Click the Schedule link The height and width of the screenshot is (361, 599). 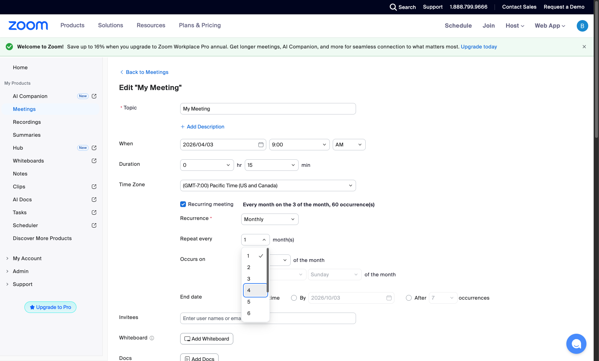coord(458,25)
